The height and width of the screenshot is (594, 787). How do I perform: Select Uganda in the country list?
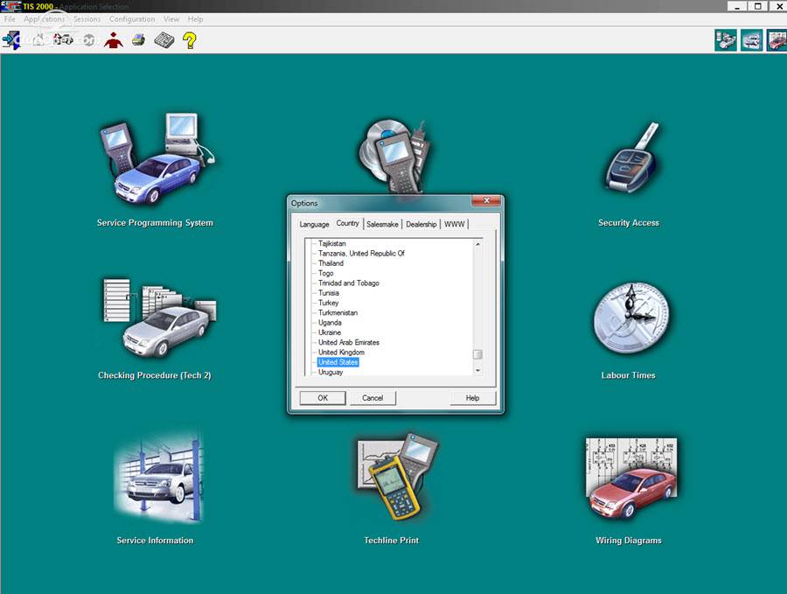pyautogui.click(x=330, y=323)
